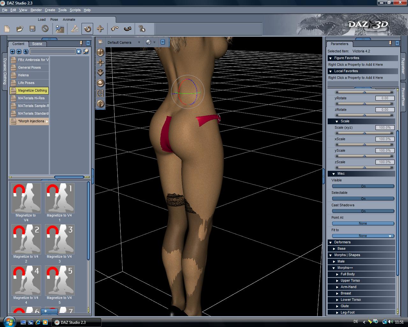Click the Scale (xyz) slider

364,133
